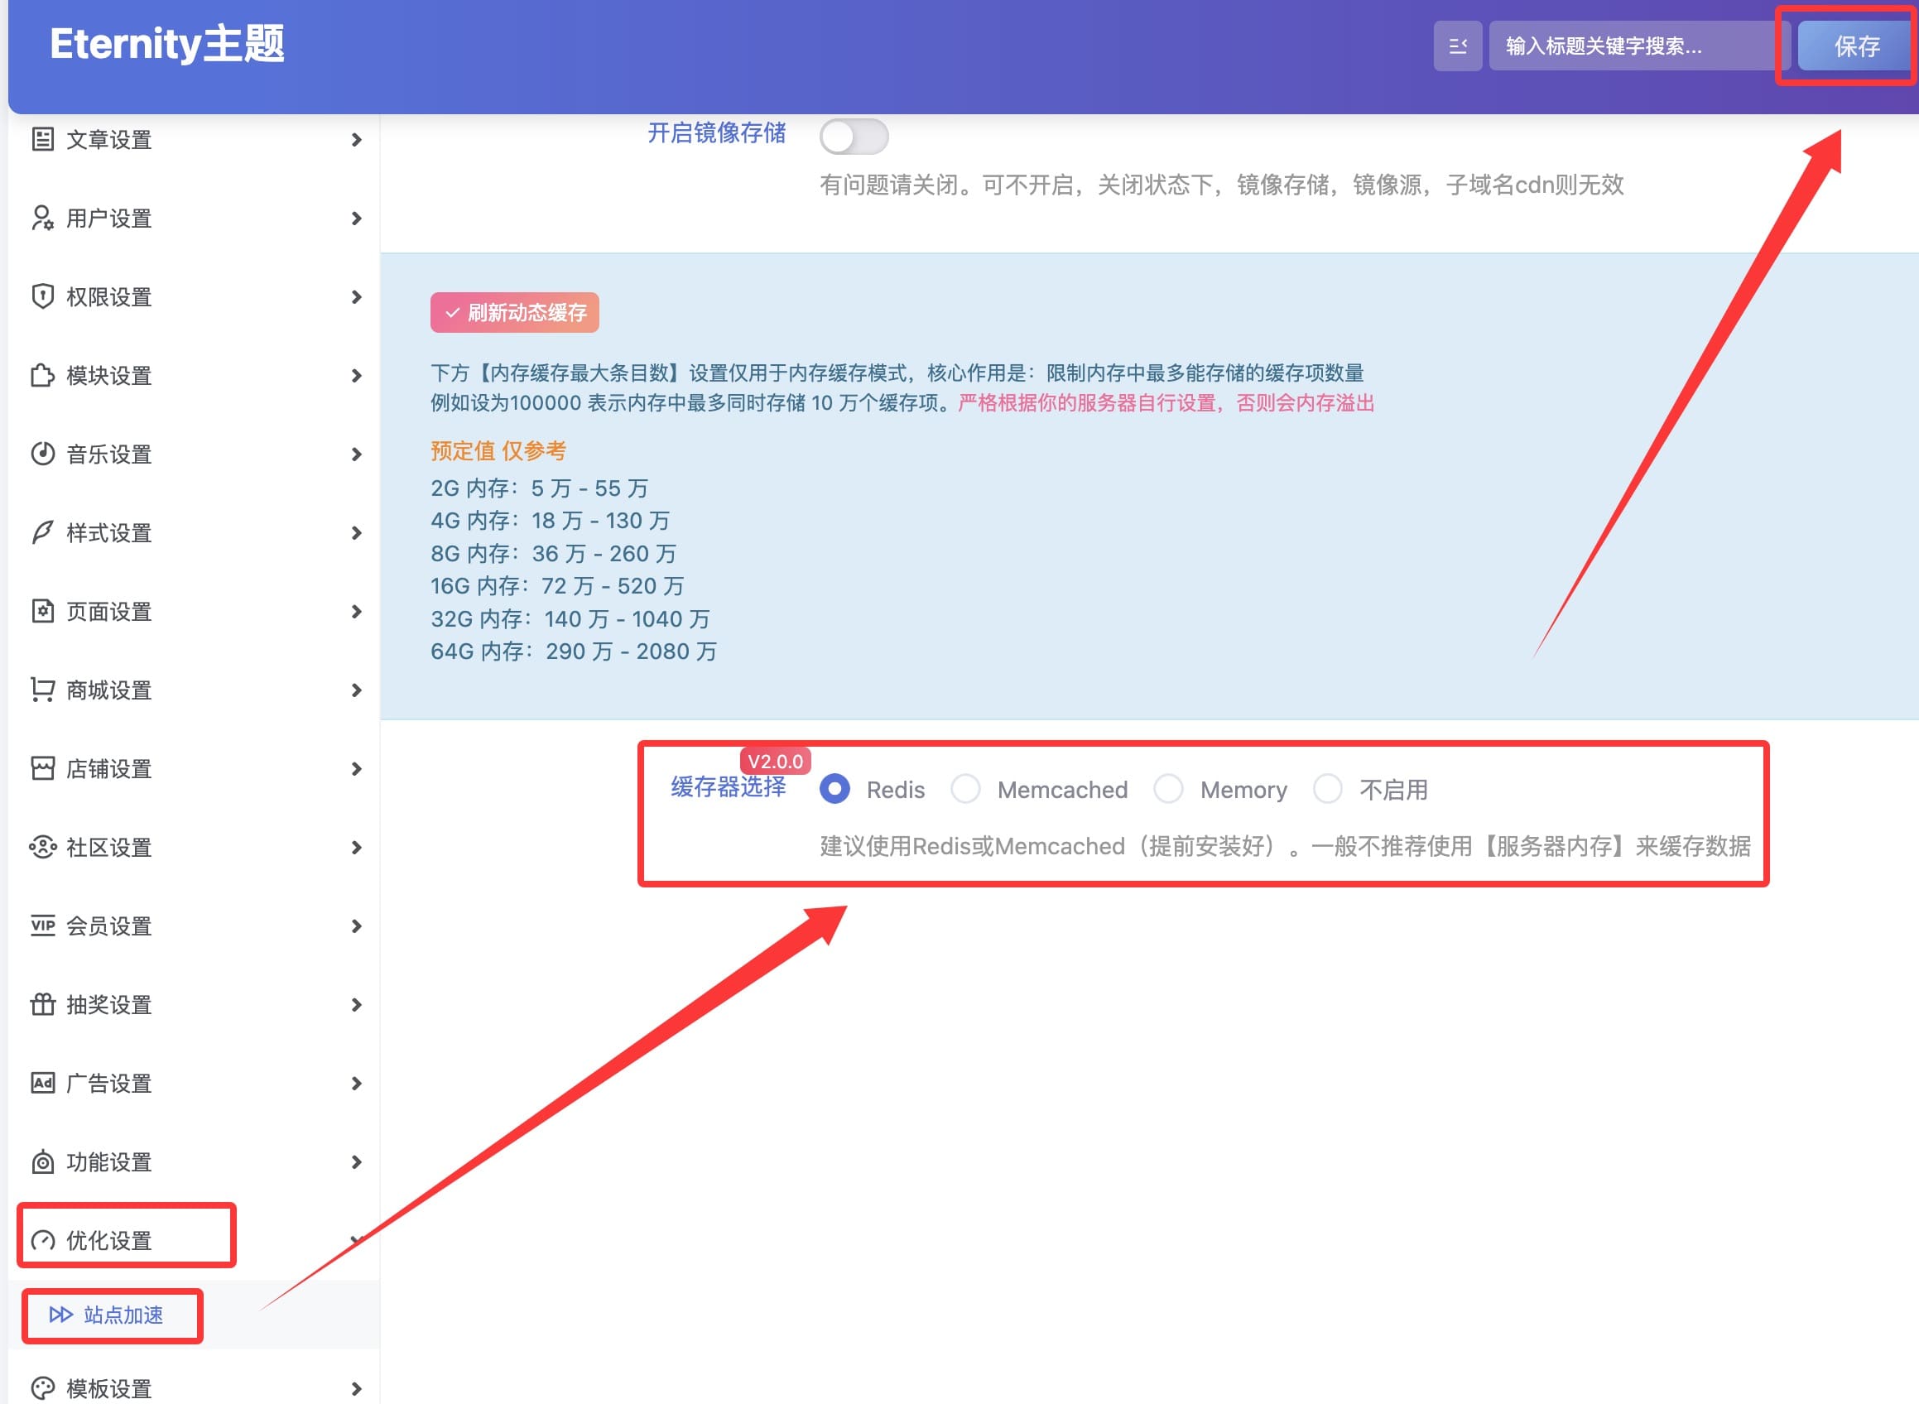
Task: Click the VIP member settings icon
Action: pos(42,926)
